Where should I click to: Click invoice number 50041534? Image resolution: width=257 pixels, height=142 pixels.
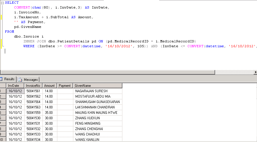[x=33, y=139]
